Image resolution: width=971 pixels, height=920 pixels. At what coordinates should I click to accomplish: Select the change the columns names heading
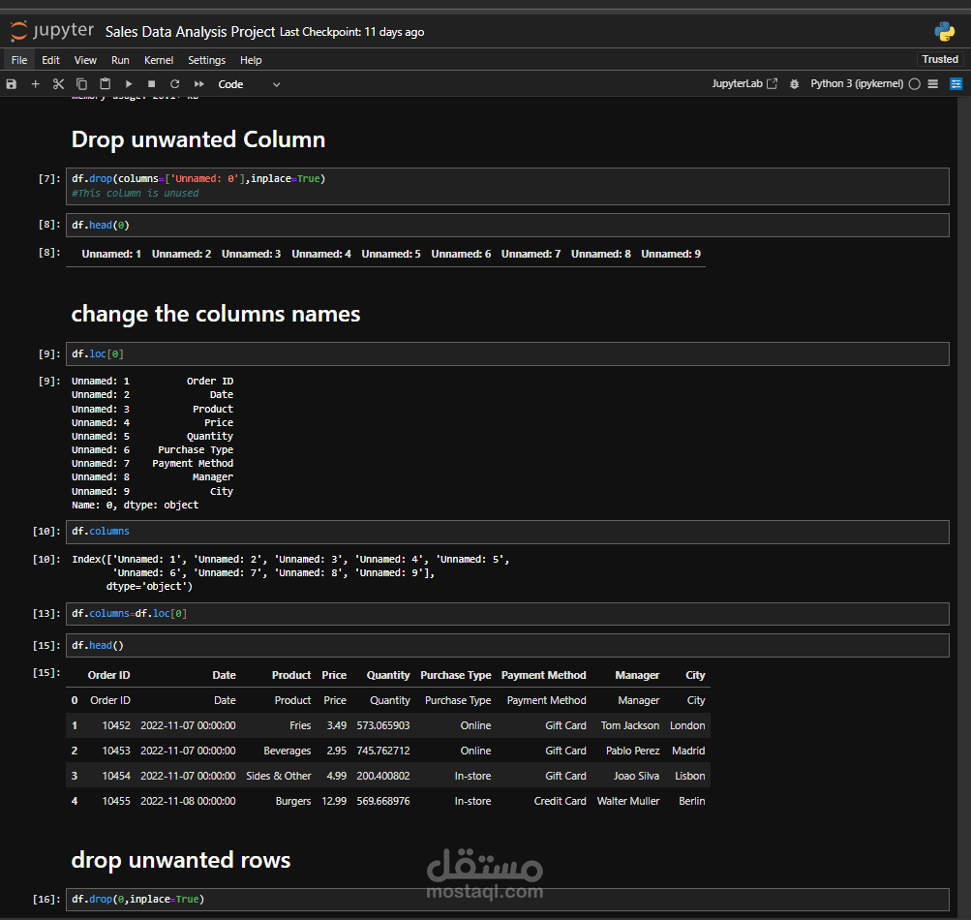[216, 314]
